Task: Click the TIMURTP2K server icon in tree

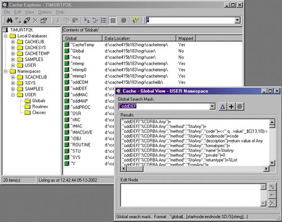Action: point(6,30)
